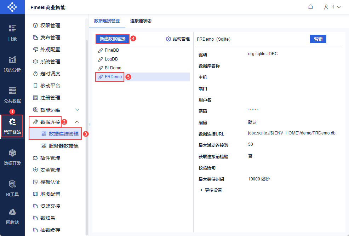The image size is (349, 236).
Task: Expand 更多设置 disclosure triangle
Action: click(x=201, y=190)
